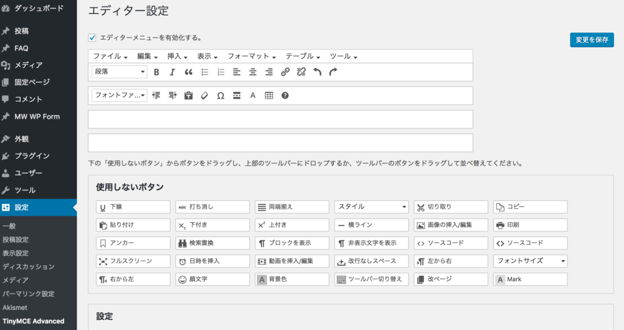
Task: Open the テーブル menu
Action: (303, 56)
